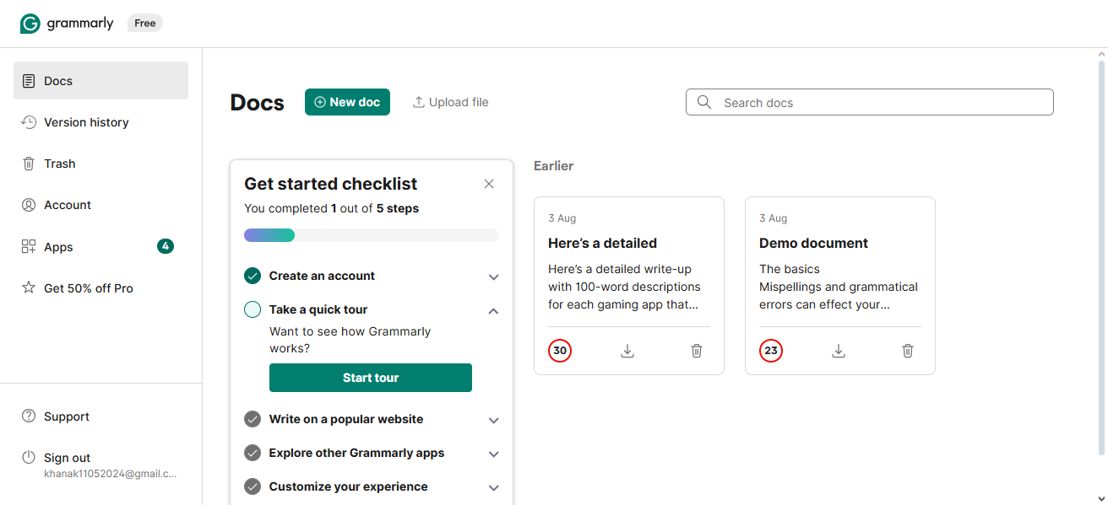Close the Get started checklist
This screenshot has width=1108, height=505.
[489, 184]
